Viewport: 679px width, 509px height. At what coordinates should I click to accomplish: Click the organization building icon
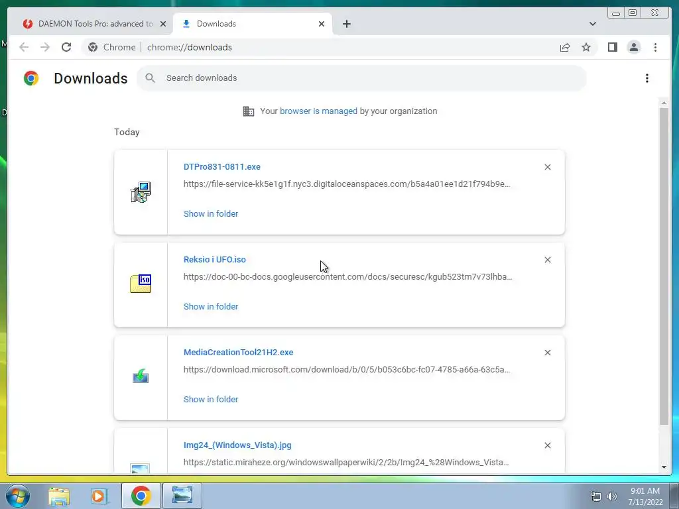click(x=249, y=111)
